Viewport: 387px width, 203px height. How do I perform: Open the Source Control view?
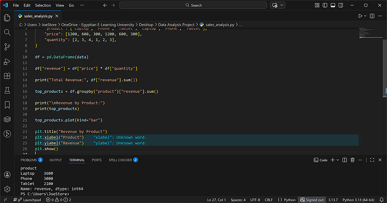(x=7, y=47)
